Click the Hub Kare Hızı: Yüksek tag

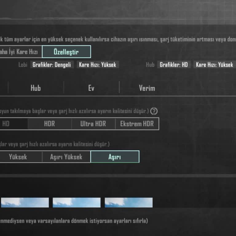[x=214, y=65]
